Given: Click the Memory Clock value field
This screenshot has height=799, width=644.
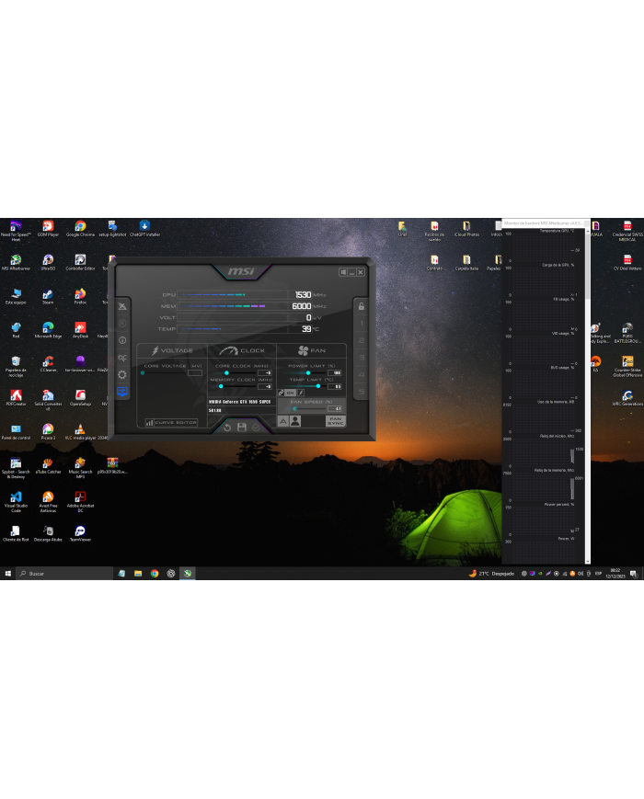Looking at the screenshot, I should 264,386.
